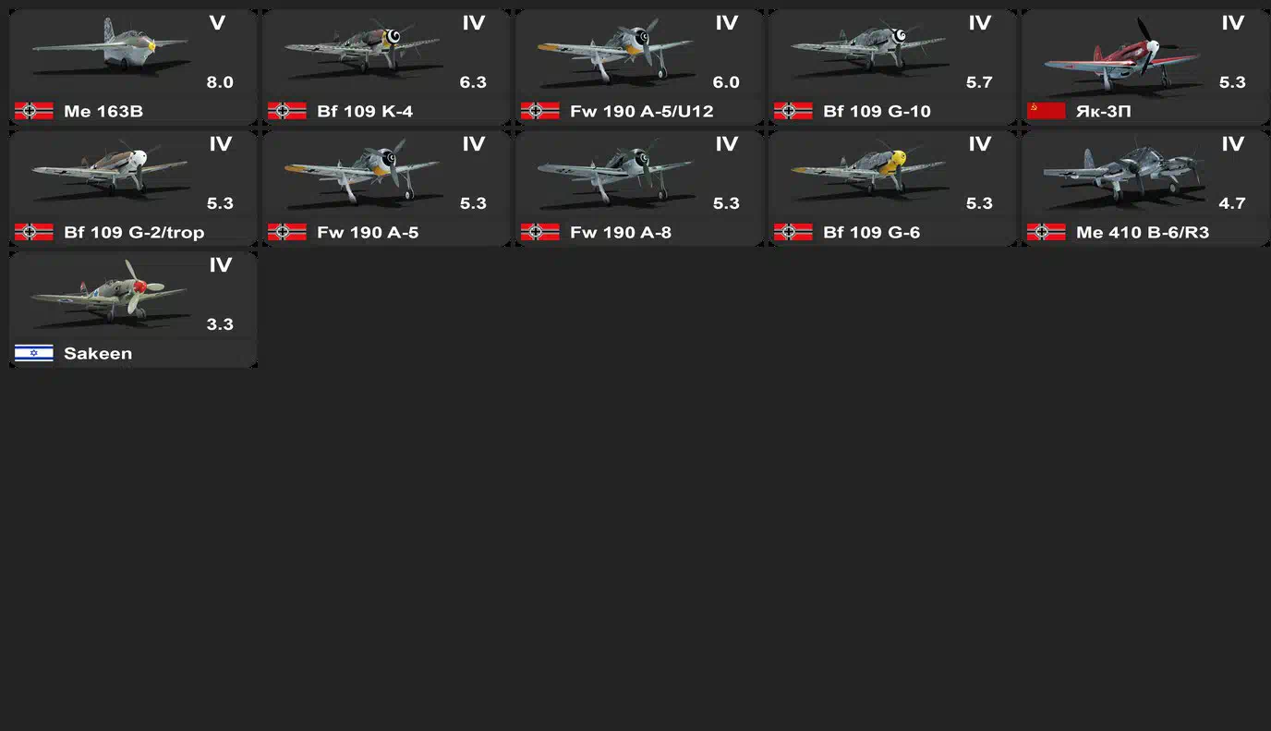Click the German flag beside Fw 190 A-8
This screenshot has height=731, width=1271.
click(540, 233)
